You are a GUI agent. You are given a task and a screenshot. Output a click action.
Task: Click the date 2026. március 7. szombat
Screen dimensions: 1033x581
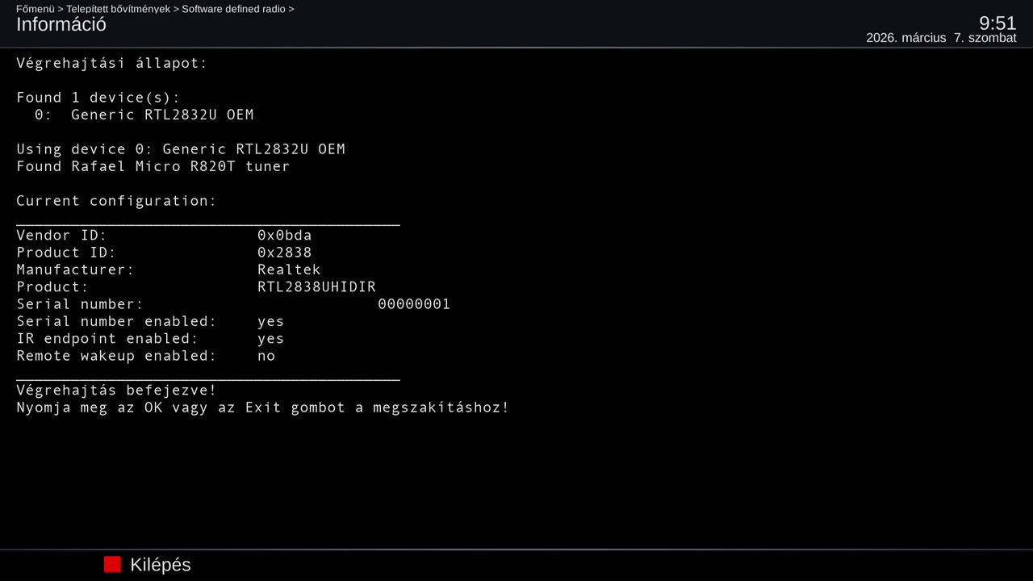click(x=941, y=38)
